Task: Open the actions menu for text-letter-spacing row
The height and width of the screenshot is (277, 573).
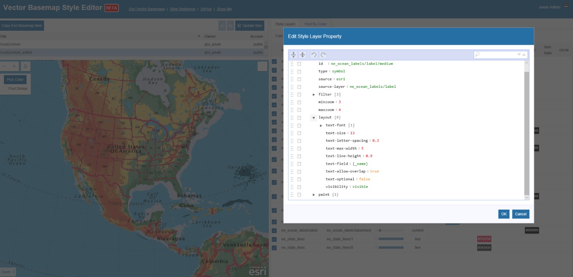Action: [x=299, y=141]
